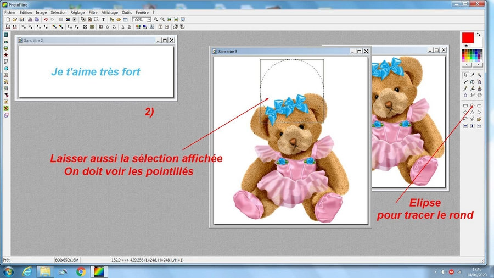The height and width of the screenshot is (278, 494).
Task: Click the Zoom in magnifier icon
Action: [156, 20]
